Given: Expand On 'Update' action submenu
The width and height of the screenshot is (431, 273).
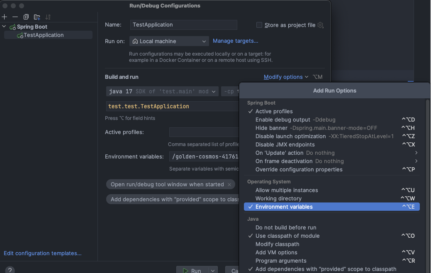Looking at the screenshot, I should (x=332, y=153).
